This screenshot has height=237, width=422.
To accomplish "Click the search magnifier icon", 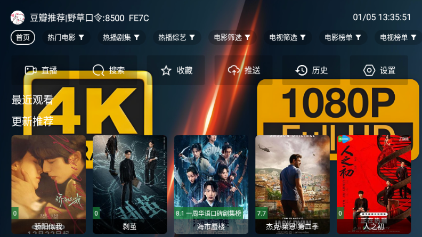I will (98, 70).
